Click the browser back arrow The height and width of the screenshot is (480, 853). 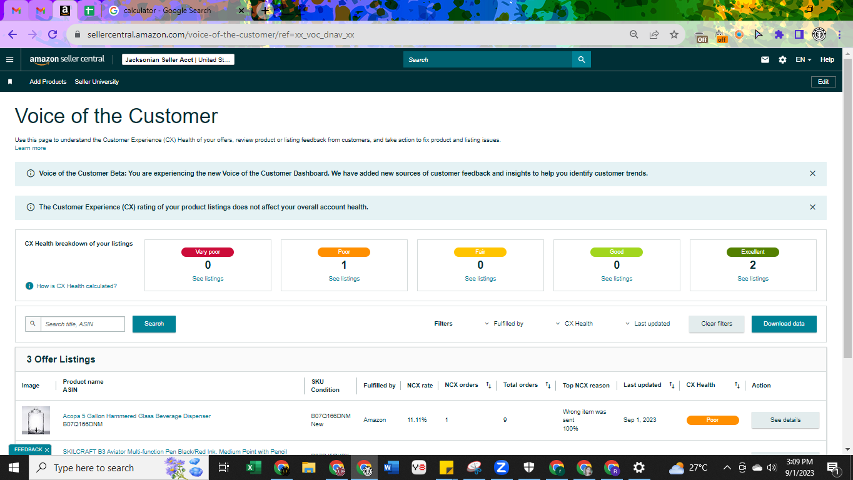(x=12, y=35)
